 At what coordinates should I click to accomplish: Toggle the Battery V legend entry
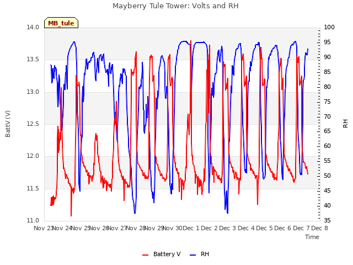click(162, 254)
